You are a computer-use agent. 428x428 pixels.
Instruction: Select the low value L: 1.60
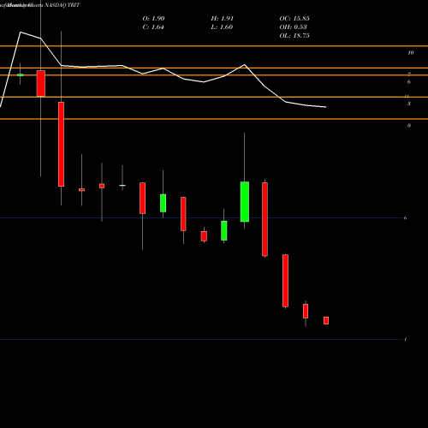tap(222, 27)
